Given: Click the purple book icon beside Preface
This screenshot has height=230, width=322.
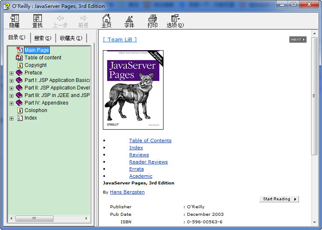Looking at the screenshot, I should pos(19,72).
